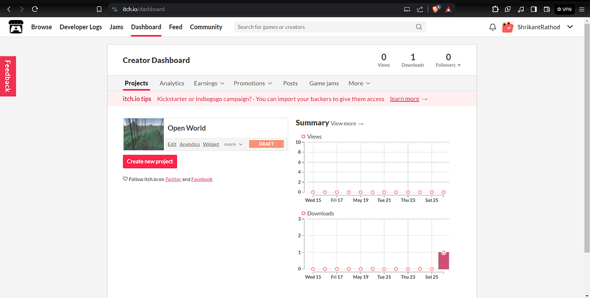Viewport: 590px width, 298px height.
Task: Click the itch.io logo icon
Action: 16,27
